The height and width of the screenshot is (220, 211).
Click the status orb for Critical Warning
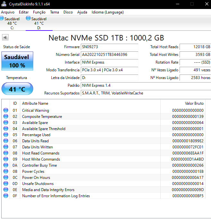(6, 110)
